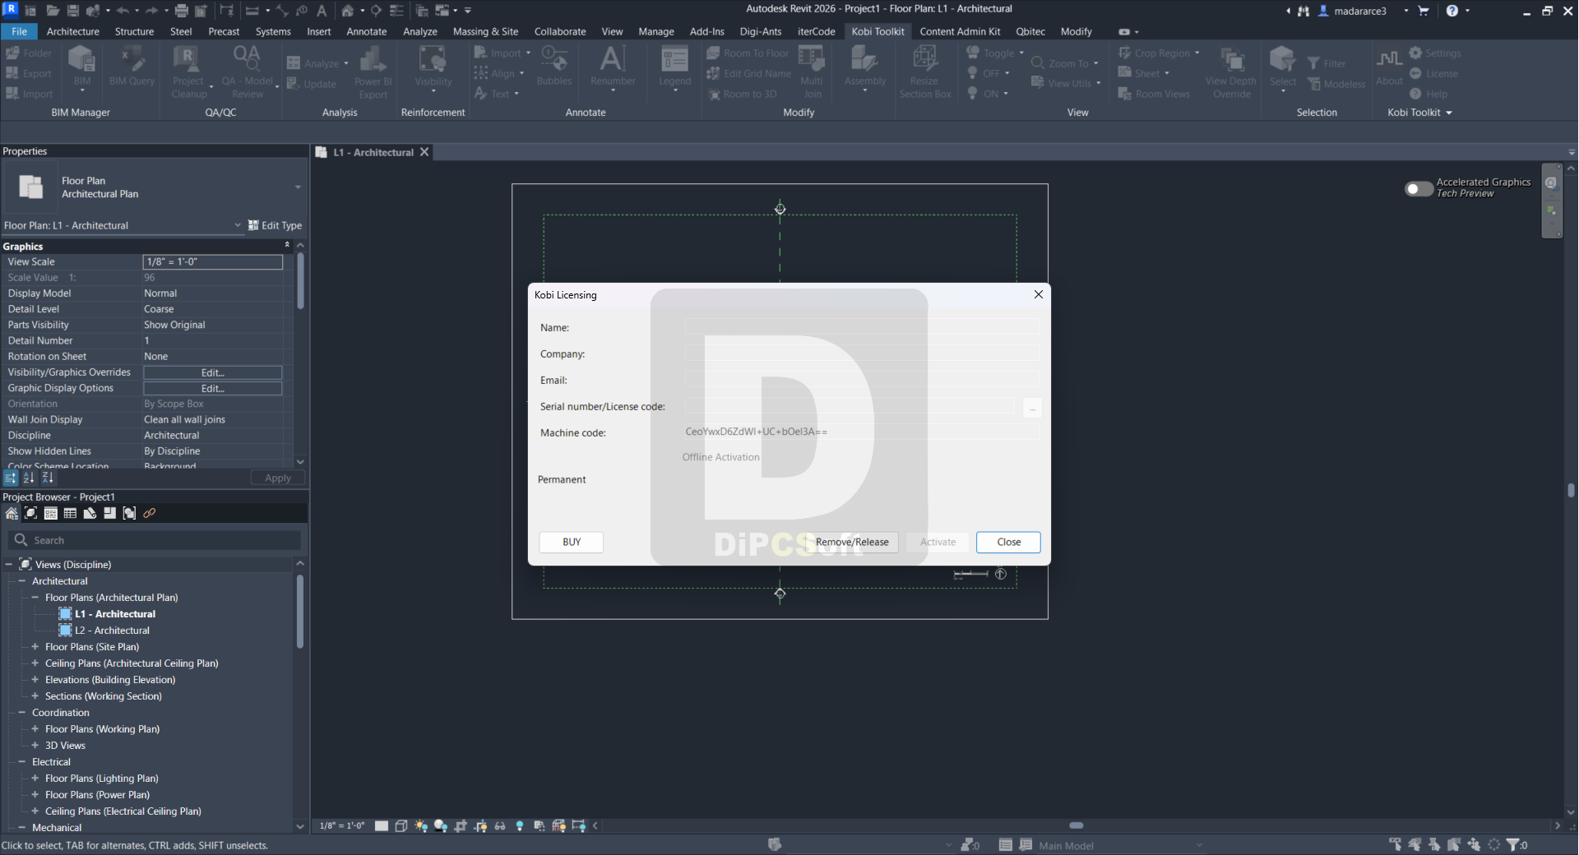Open Kobi Toolkit Settings
Screen dimensions: 1579x855
pos(1435,53)
